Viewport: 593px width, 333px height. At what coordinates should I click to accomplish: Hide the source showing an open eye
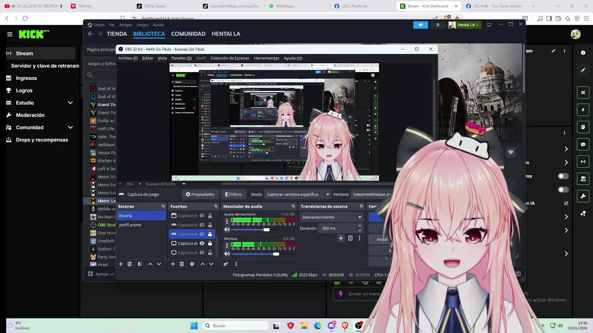coord(202,243)
